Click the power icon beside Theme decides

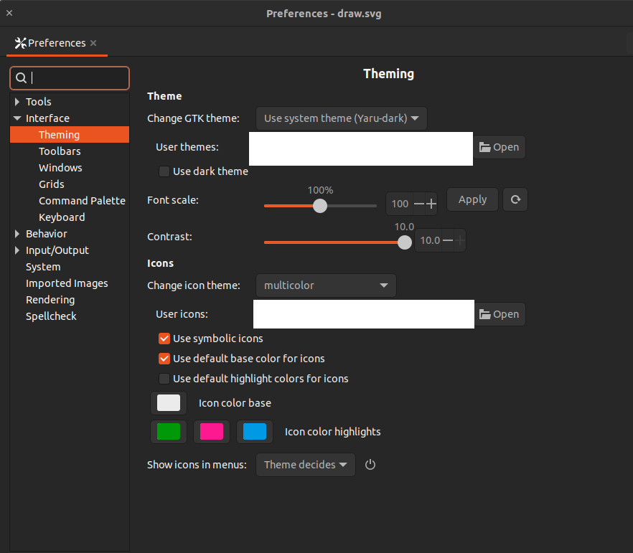tap(370, 465)
